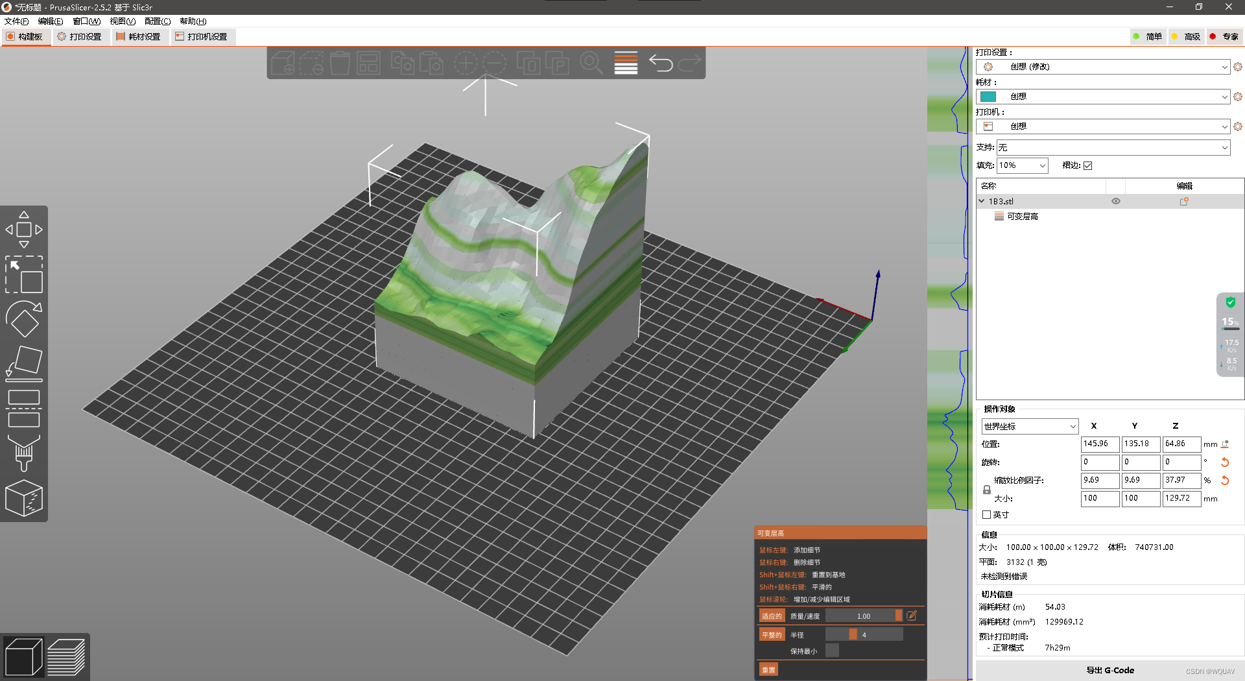Click the Delete (trash) toolbar icon
This screenshot has height=681, width=1245.
coord(340,63)
